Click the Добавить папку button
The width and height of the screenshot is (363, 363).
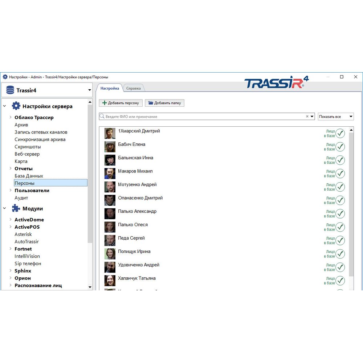(x=164, y=103)
